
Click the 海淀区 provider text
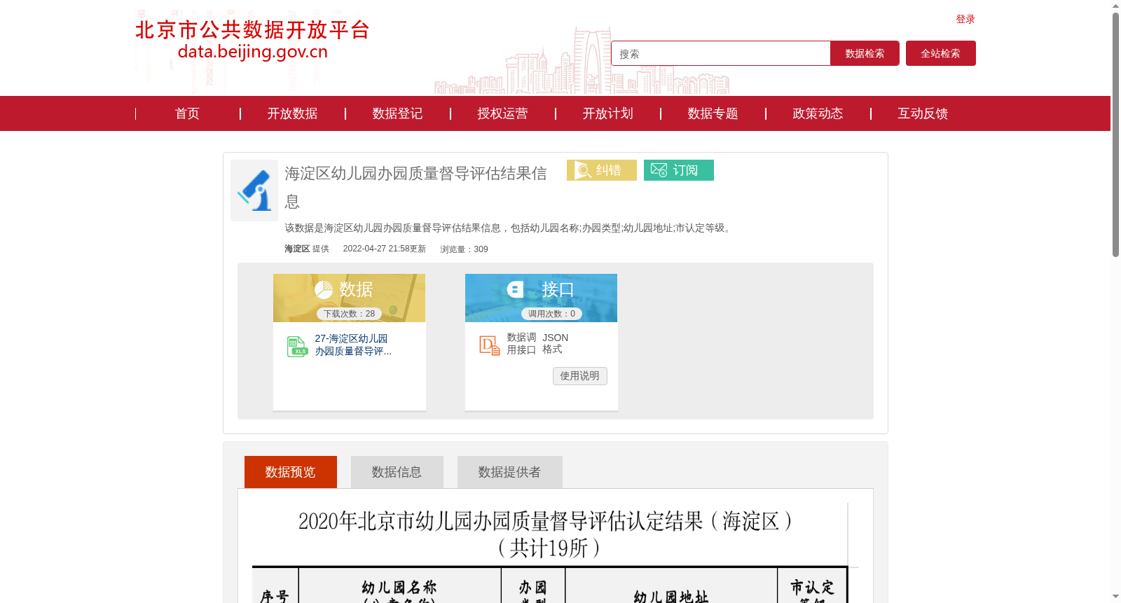point(297,249)
